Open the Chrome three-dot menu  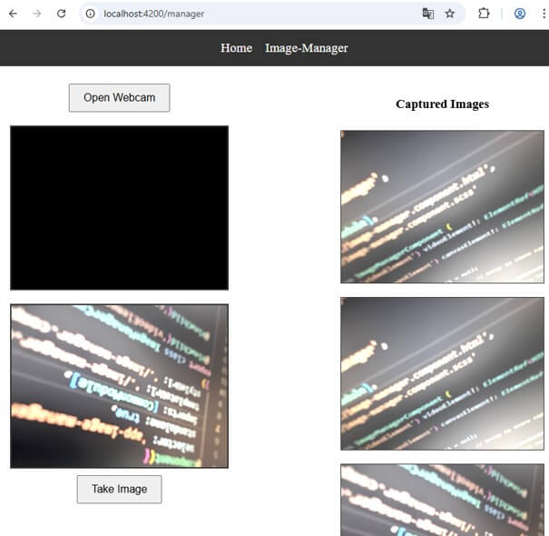[x=543, y=14]
